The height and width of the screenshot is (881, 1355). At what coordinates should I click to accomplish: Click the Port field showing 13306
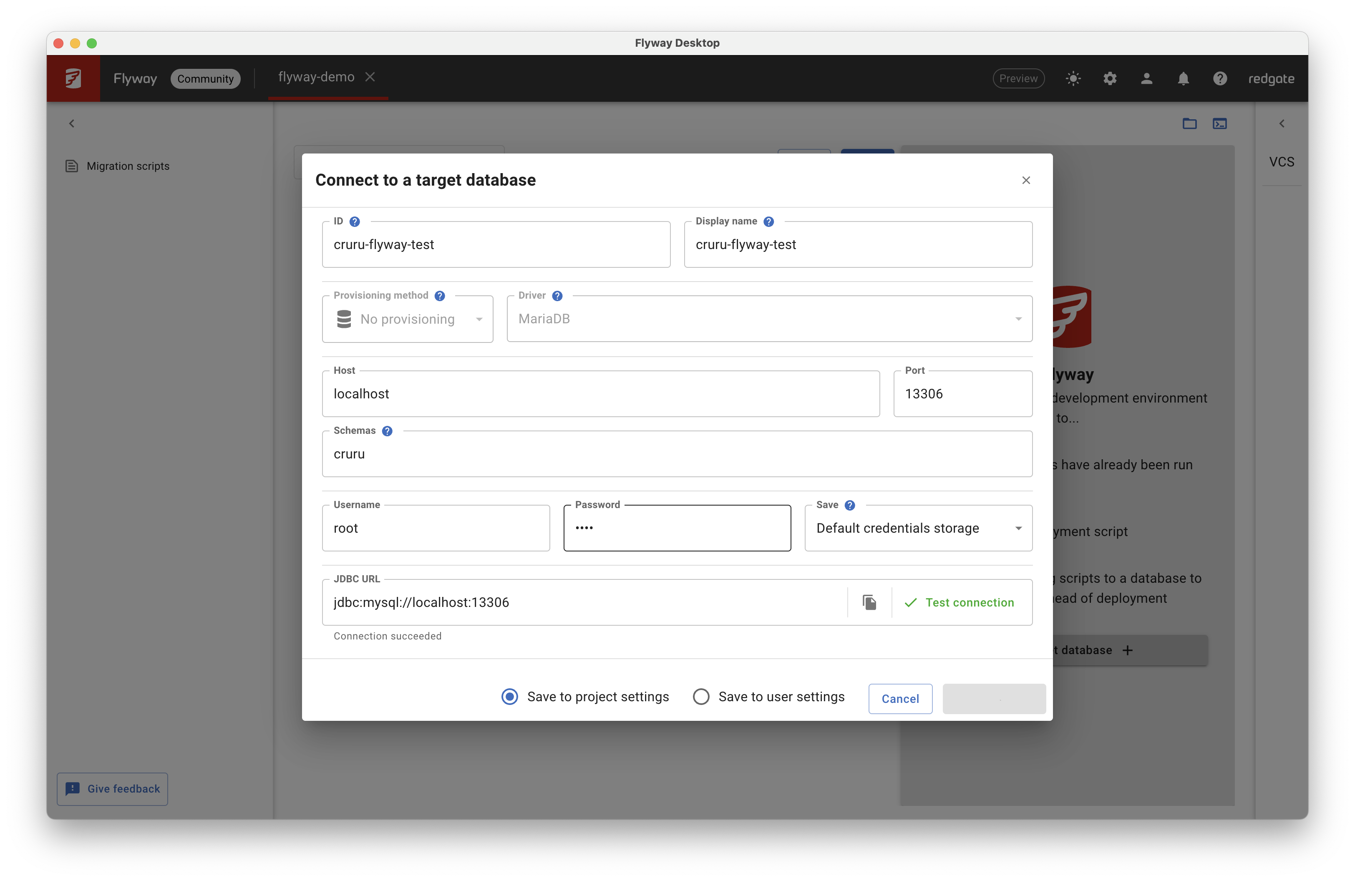pyautogui.click(x=963, y=394)
